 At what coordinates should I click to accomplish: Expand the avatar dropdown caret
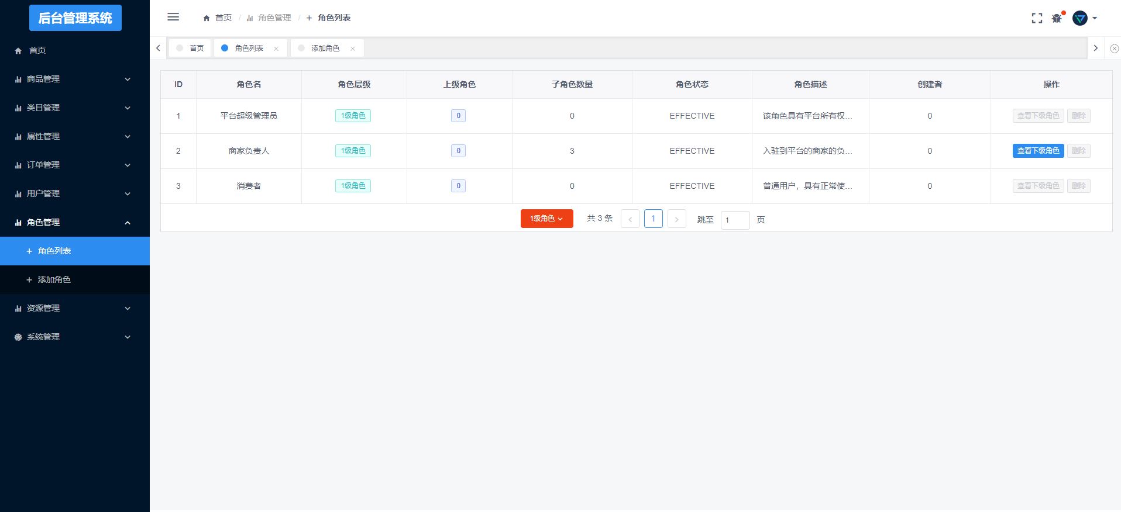[1095, 18]
